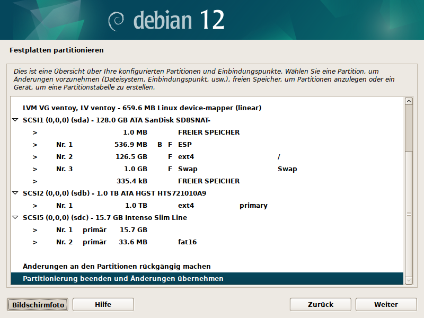Click the scrollbar down arrow
This screenshot has height=318, width=424.
tap(409, 281)
